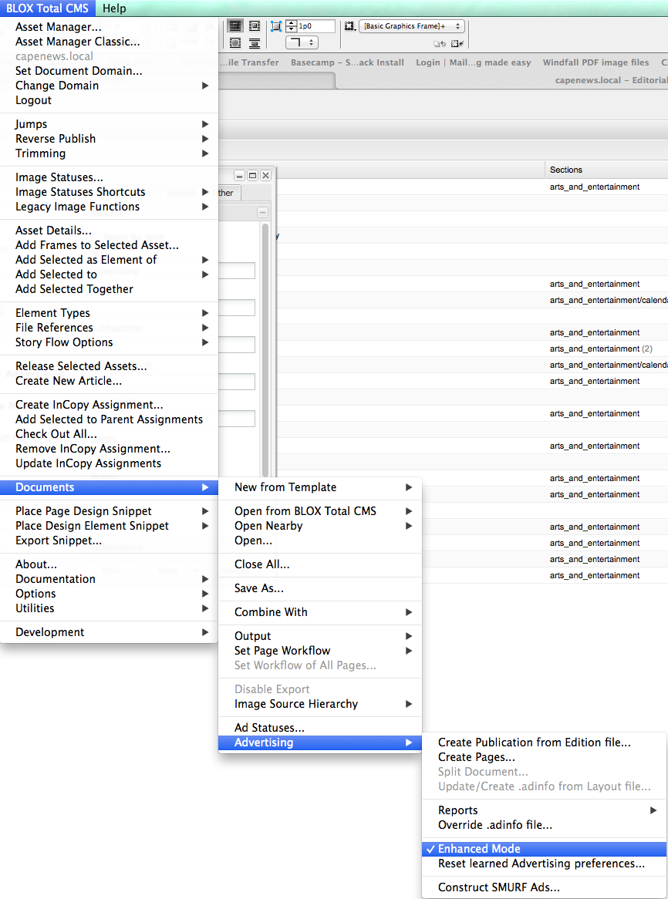668x899 pixels.
Task: Open Place Page Design Snippet submenu
Action: click(109, 511)
